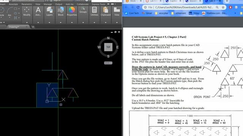Open the Clipboard panel icon

point(106,12)
